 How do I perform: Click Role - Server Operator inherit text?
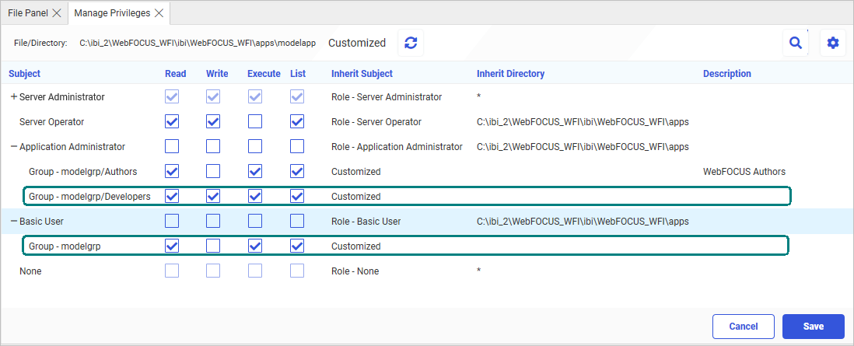pos(376,122)
